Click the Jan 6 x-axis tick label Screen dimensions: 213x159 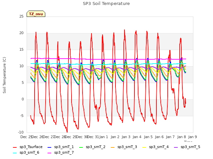pyautogui.click(x=159, y=137)
